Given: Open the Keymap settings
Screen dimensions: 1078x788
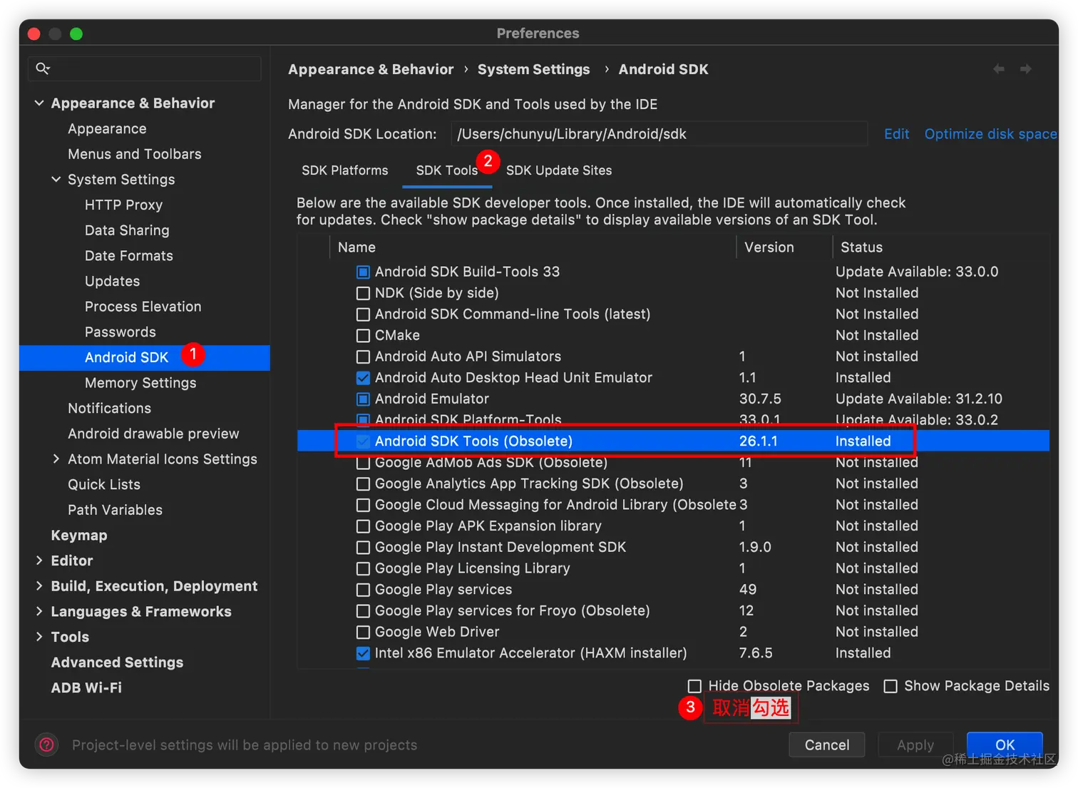Looking at the screenshot, I should click(79, 536).
